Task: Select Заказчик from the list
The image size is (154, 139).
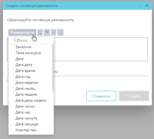Action: tap(24, 47)
